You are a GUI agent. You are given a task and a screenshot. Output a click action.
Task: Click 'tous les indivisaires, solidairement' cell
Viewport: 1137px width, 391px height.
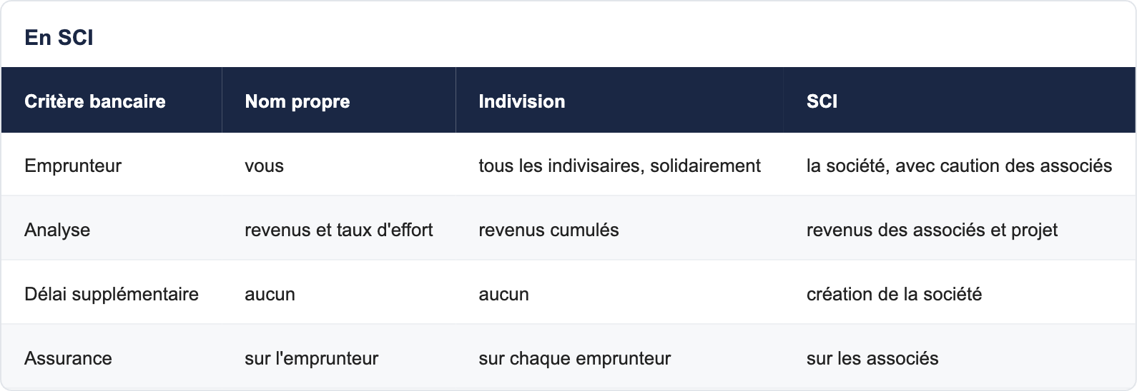[x=619, y=166]
